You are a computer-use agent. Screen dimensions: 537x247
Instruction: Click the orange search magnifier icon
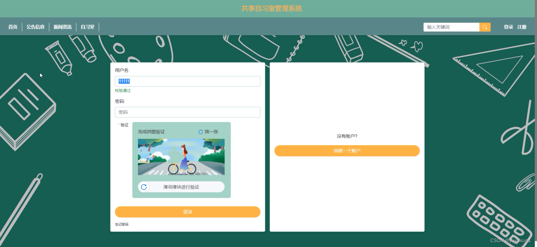click(x=485, y=27)
